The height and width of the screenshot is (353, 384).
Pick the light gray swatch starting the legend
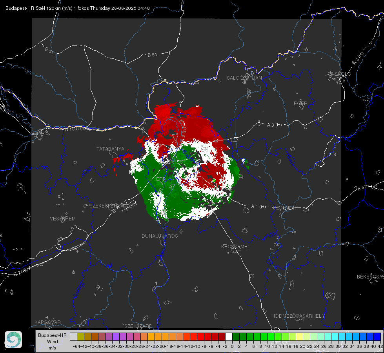[x=73, y=337]
